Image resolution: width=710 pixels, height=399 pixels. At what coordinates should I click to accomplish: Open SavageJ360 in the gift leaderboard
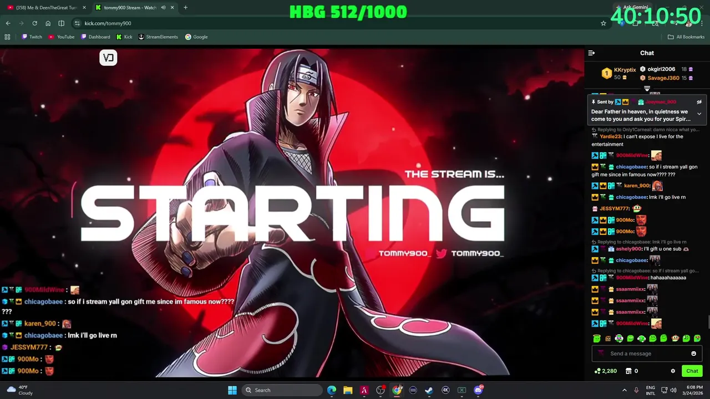663,78
